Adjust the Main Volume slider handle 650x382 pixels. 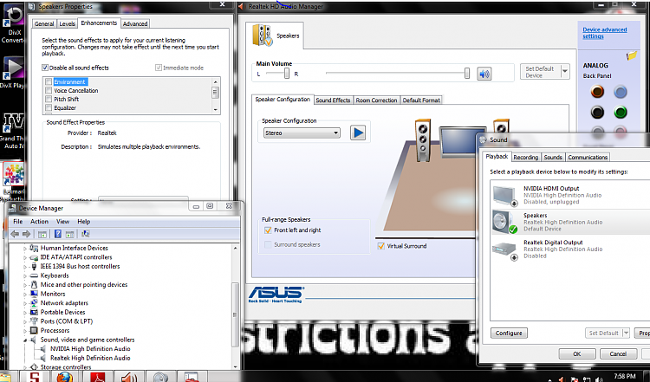[467, 74]
